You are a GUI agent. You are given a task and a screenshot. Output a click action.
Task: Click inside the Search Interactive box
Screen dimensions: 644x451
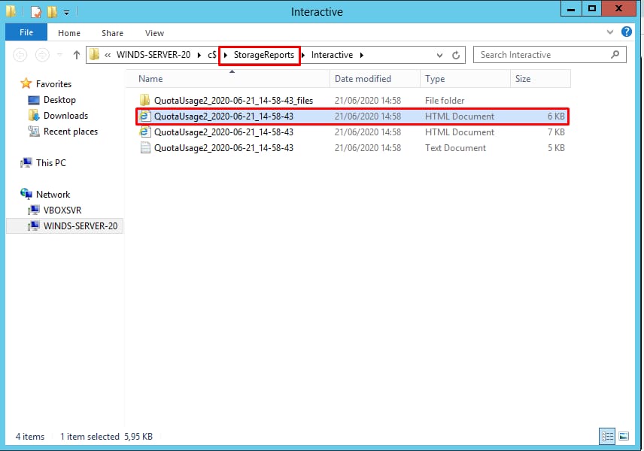click(542, 54)
